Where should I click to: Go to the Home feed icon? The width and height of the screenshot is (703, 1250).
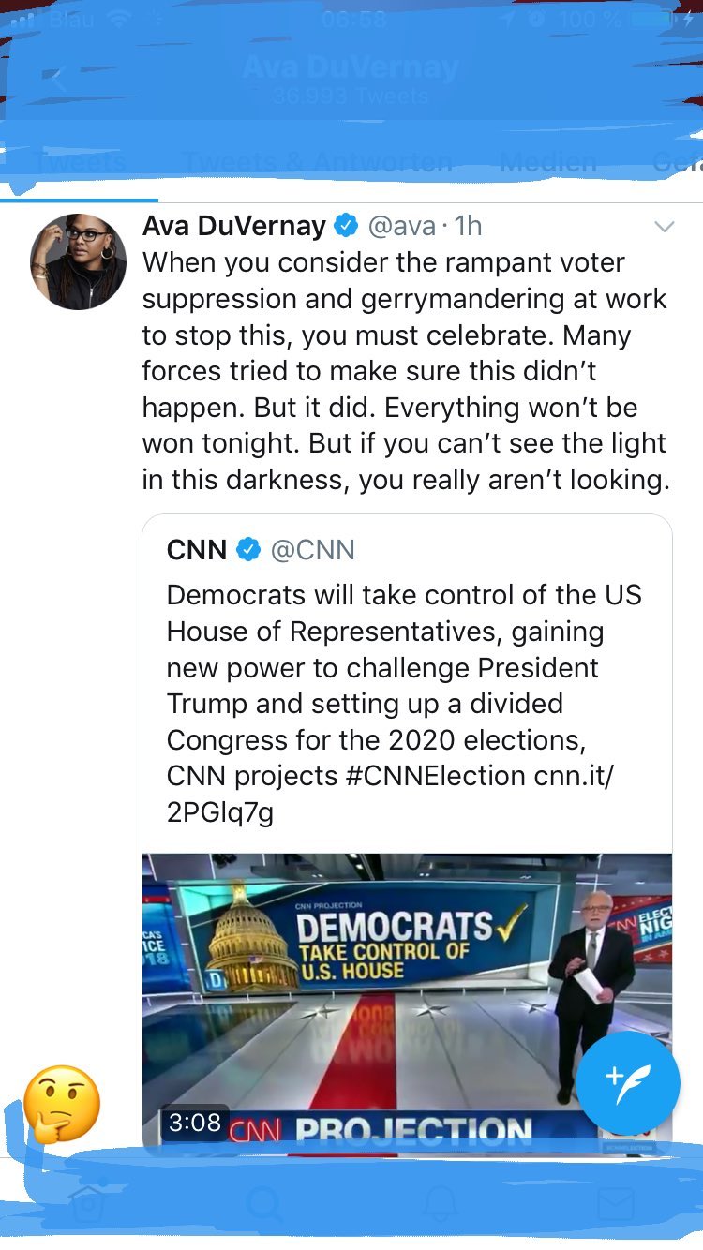87,1203
